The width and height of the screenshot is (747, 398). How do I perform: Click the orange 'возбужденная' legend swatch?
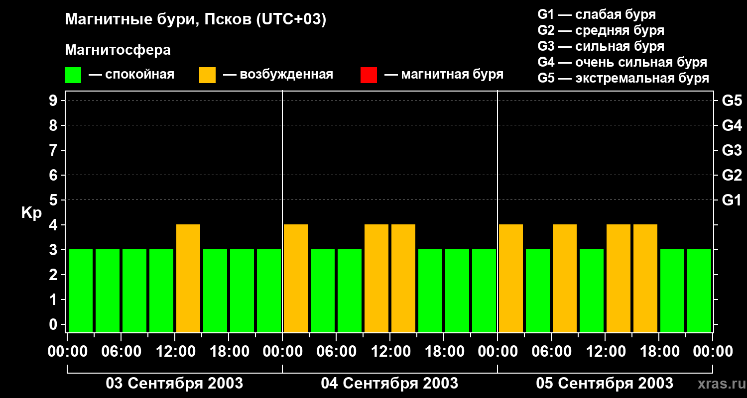[207, 75]
